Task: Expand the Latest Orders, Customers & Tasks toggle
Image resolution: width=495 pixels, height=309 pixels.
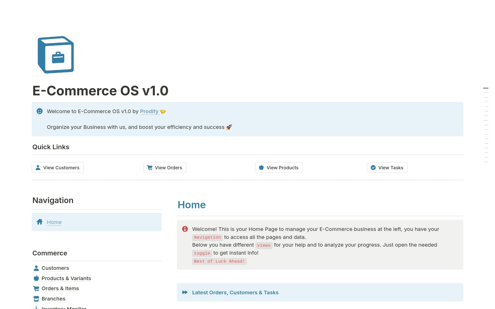Action: point(235,292)
